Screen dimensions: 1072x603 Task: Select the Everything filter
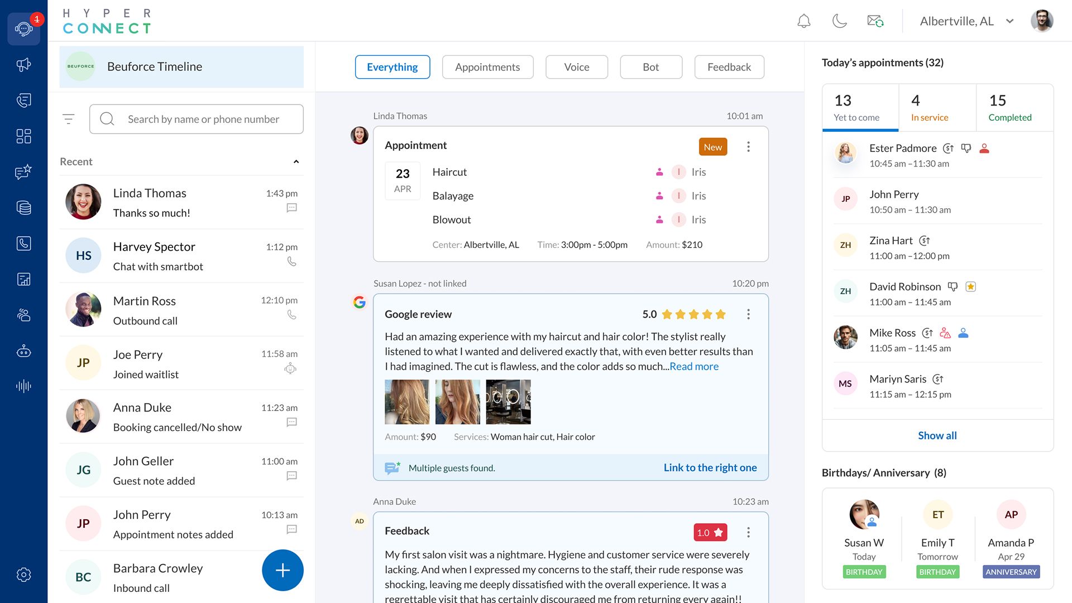[x=392, y=67]
